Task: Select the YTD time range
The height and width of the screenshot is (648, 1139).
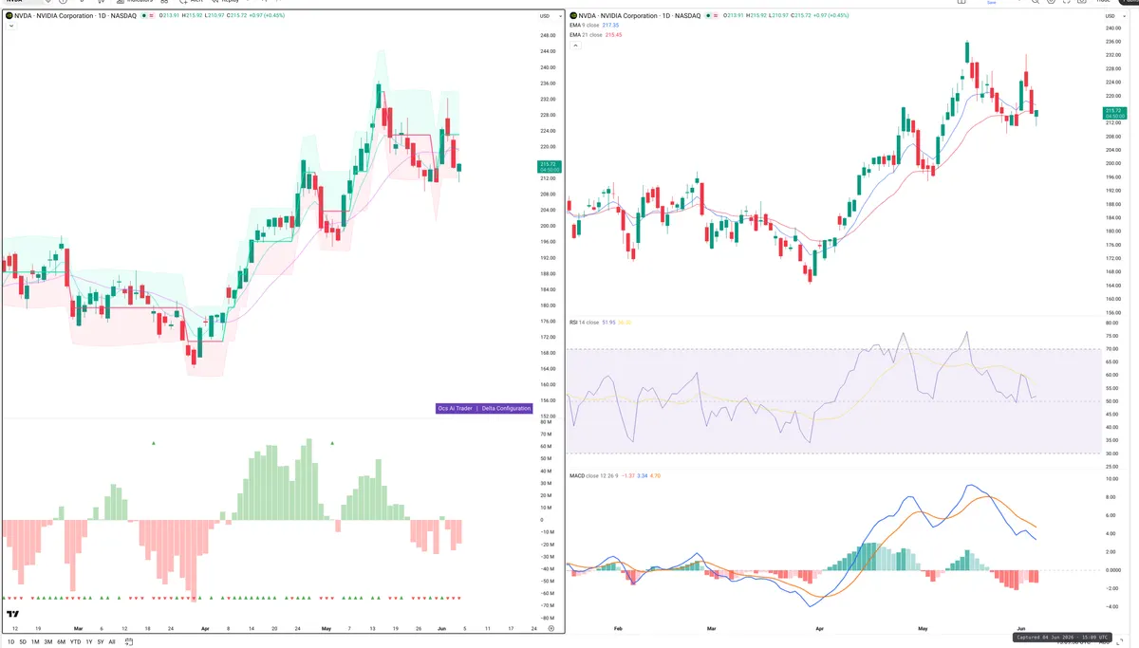Action: 75,641
